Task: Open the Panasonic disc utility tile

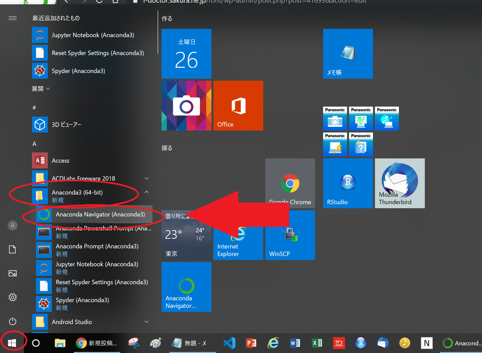Action: (387, 119)
